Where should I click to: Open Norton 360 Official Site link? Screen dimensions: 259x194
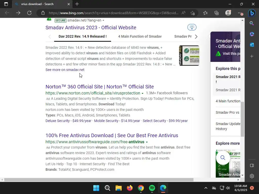[100, 87]
